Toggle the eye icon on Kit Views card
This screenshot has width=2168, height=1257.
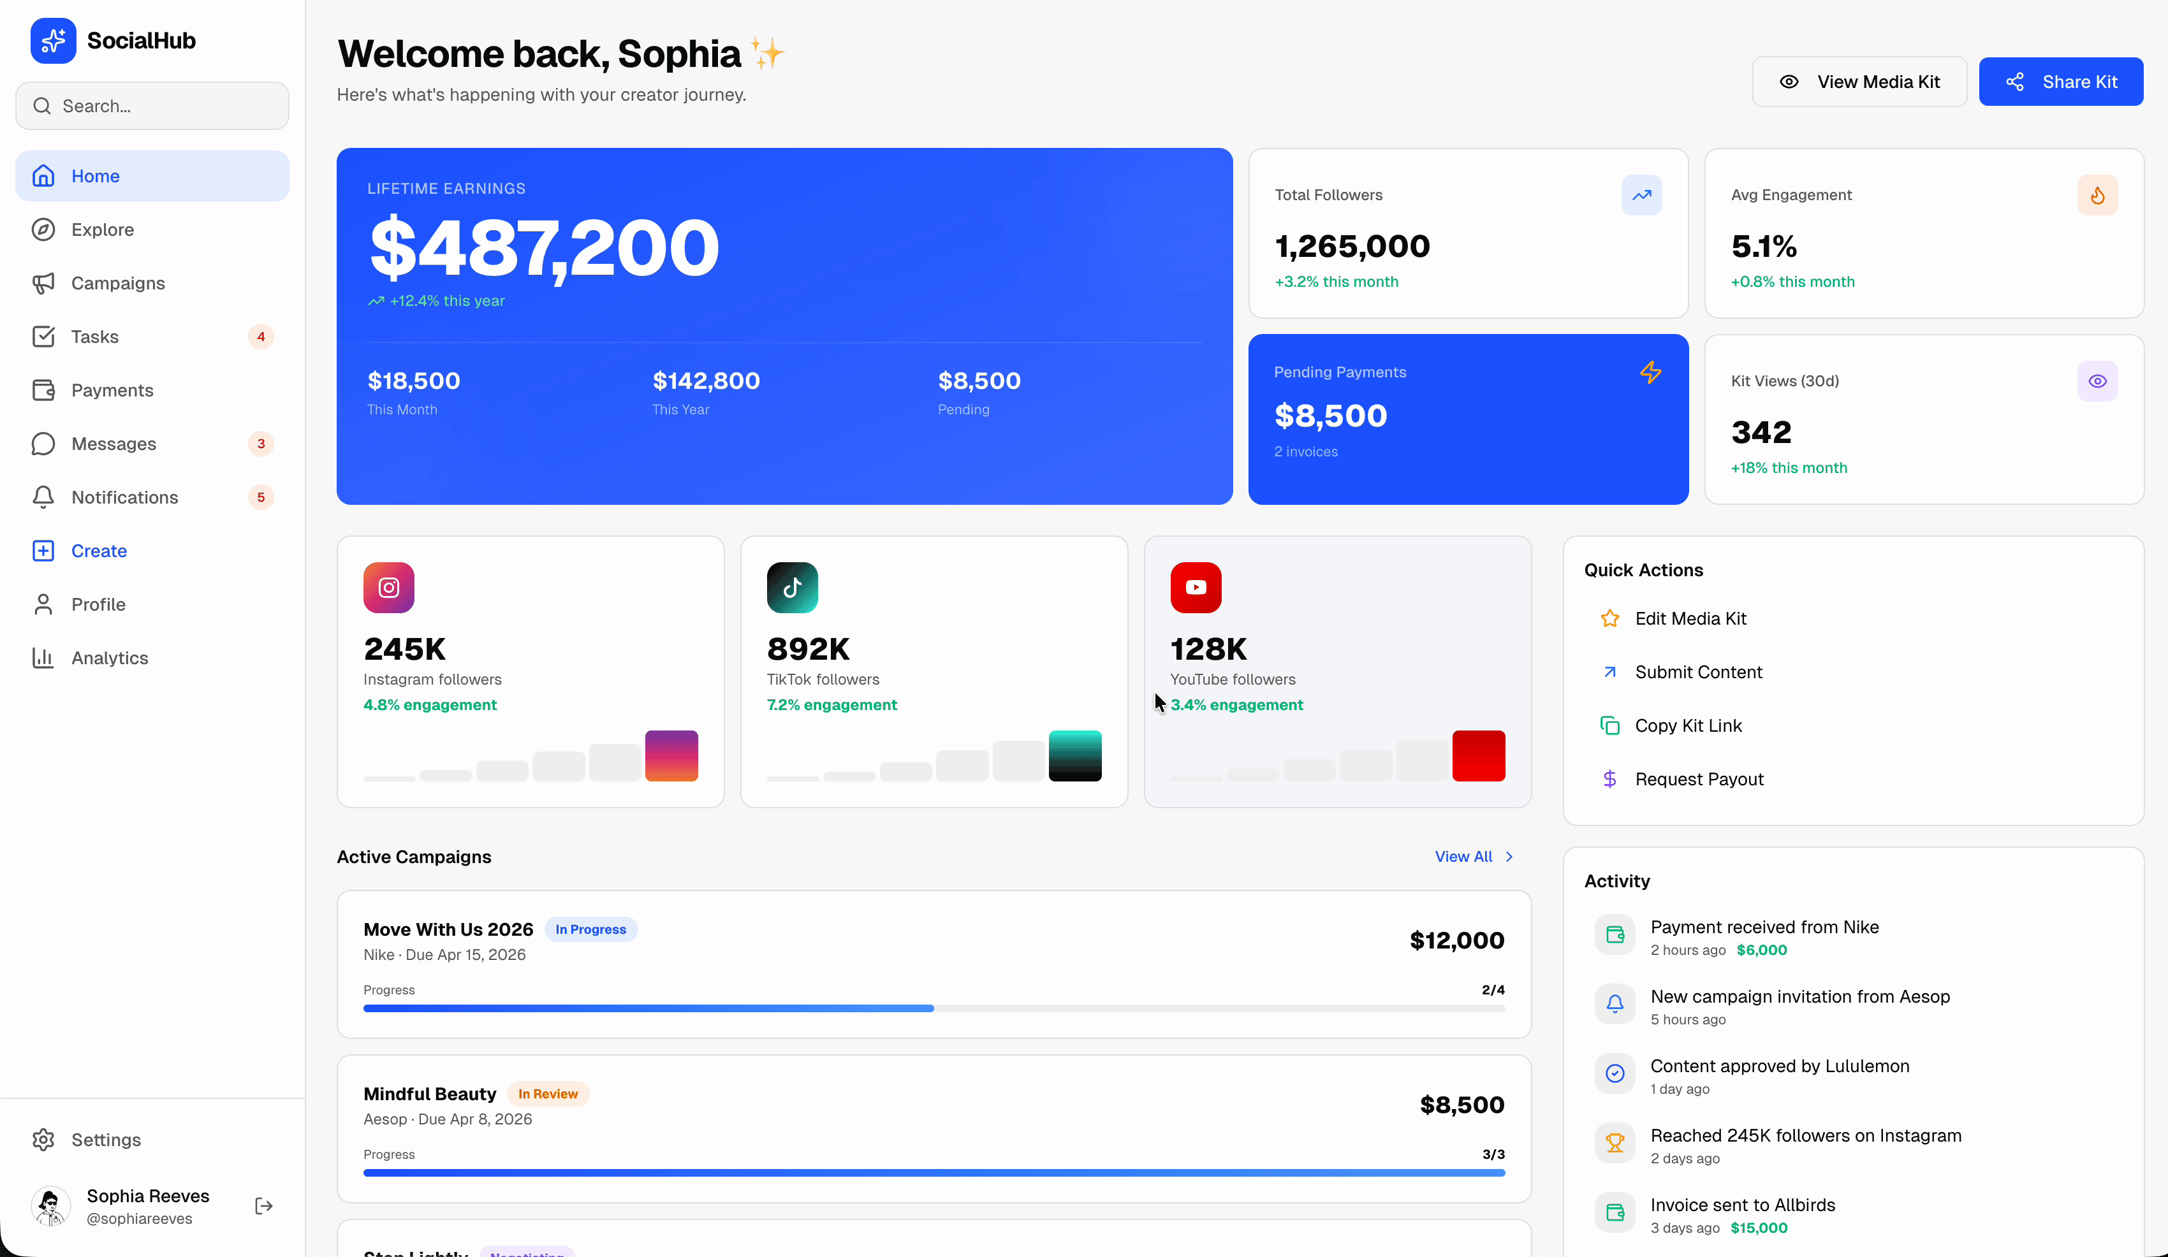[x=2097, y=381]
